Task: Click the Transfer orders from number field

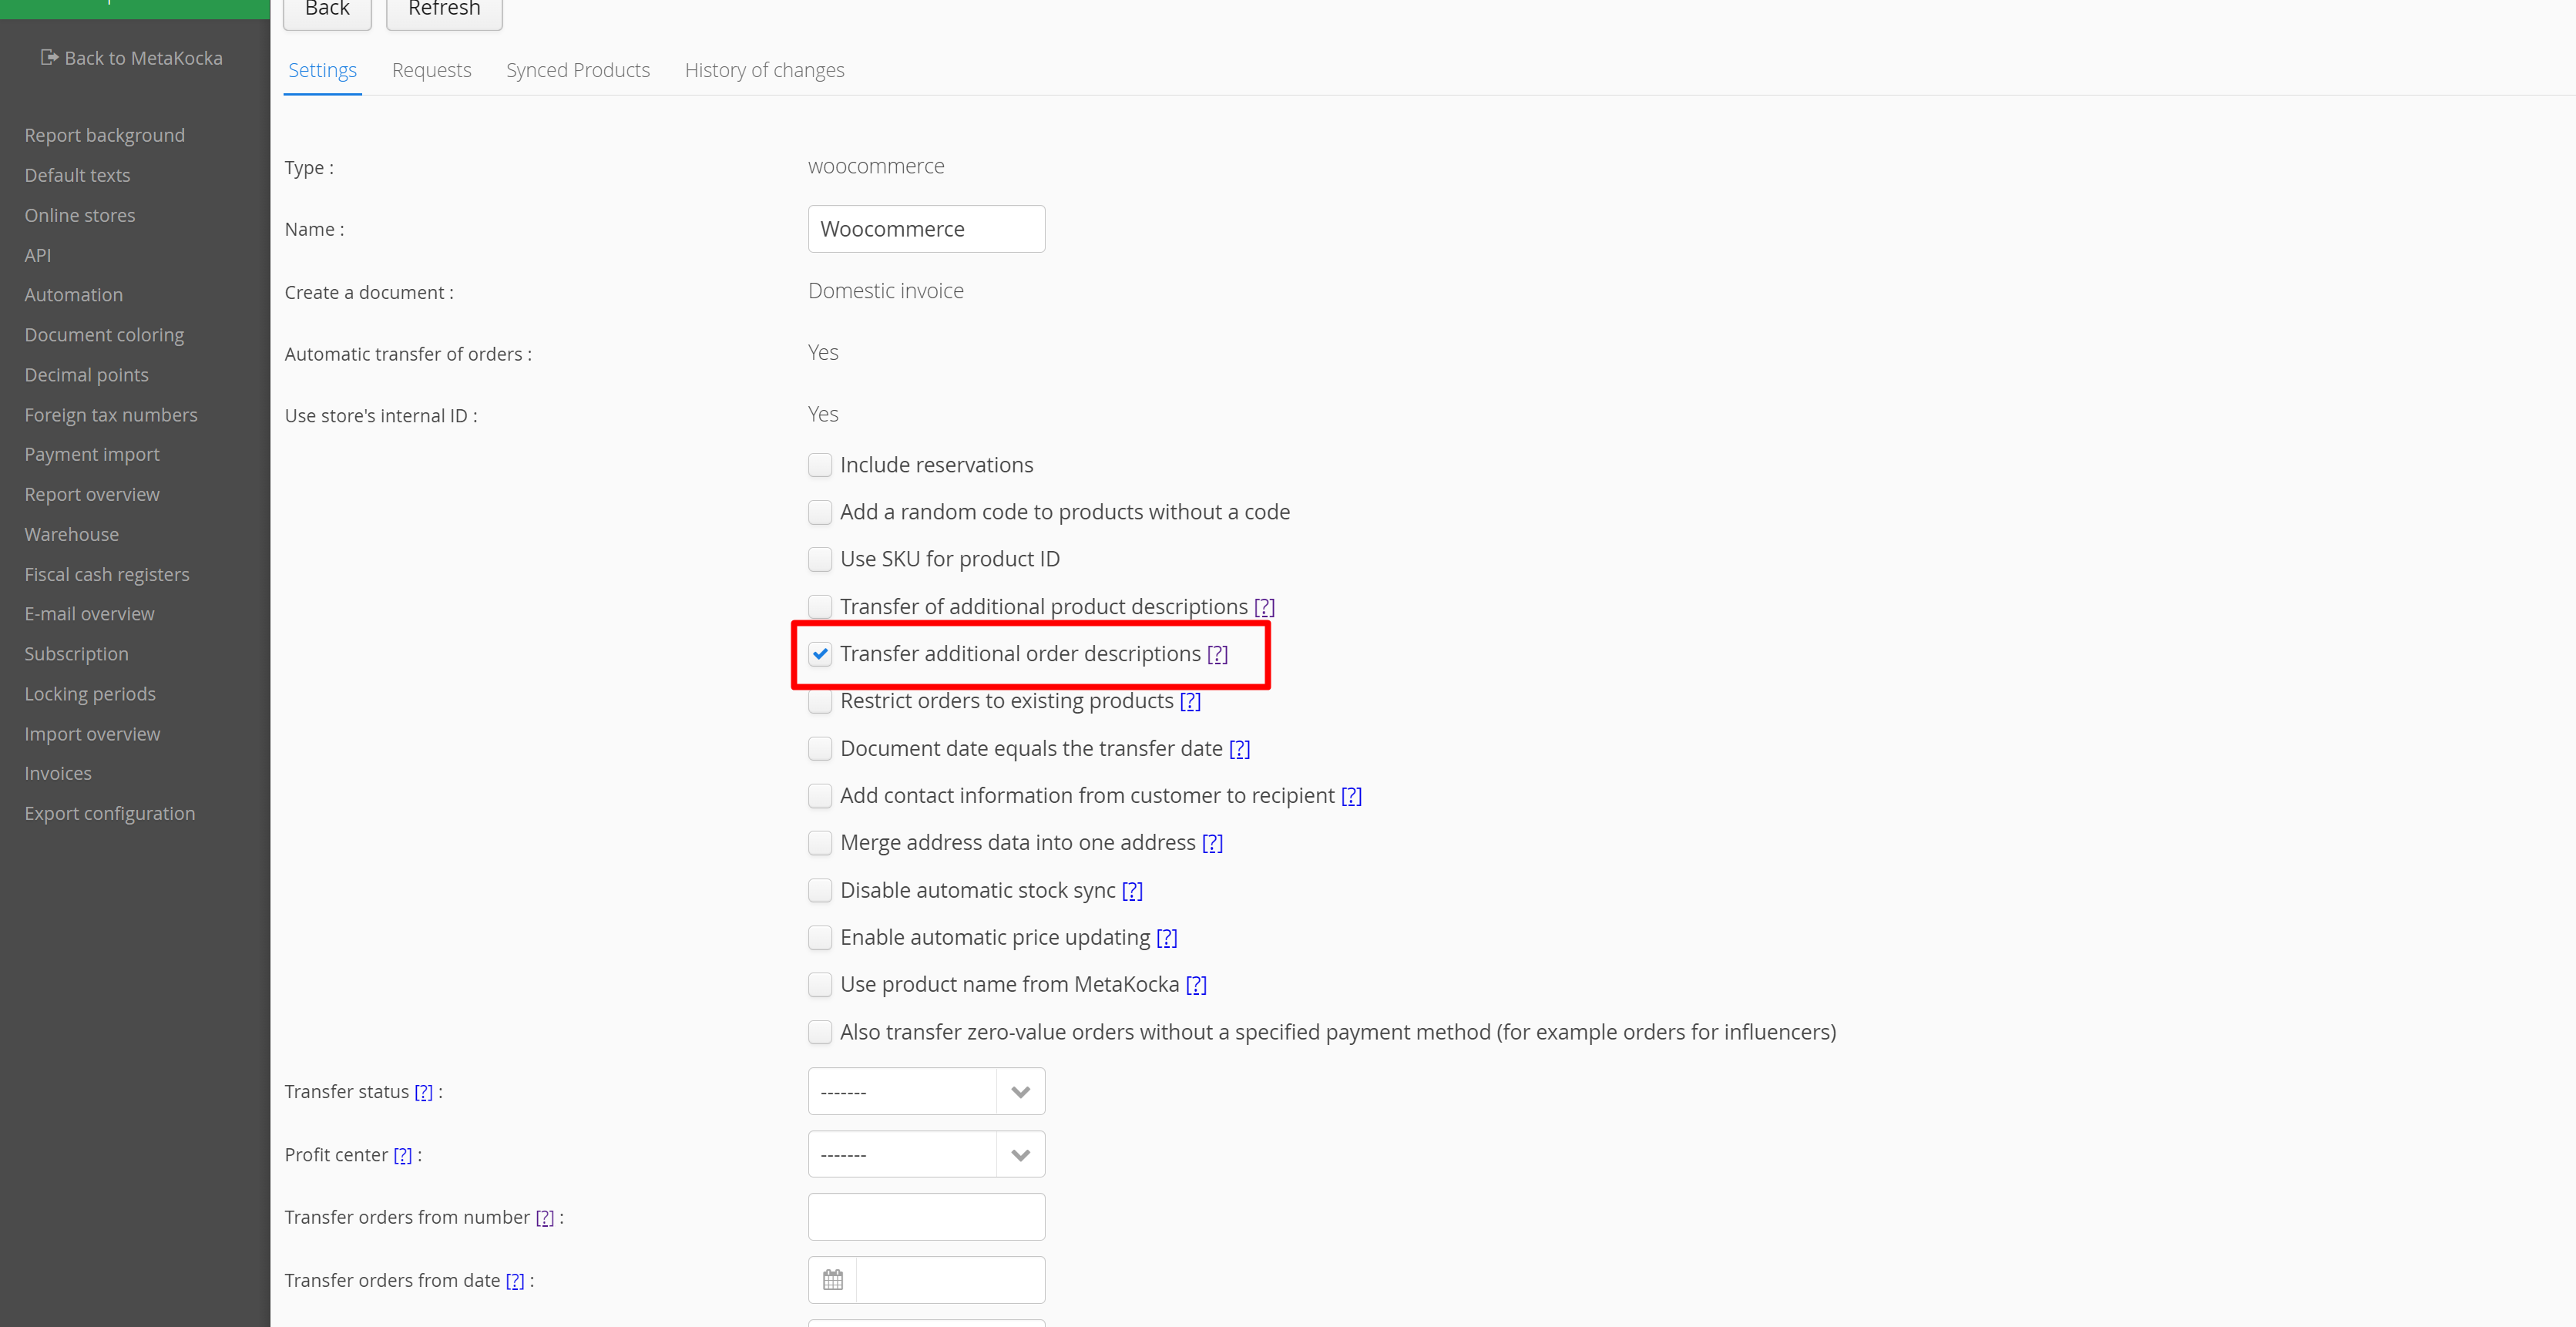Action: [x=926, y=1217]
